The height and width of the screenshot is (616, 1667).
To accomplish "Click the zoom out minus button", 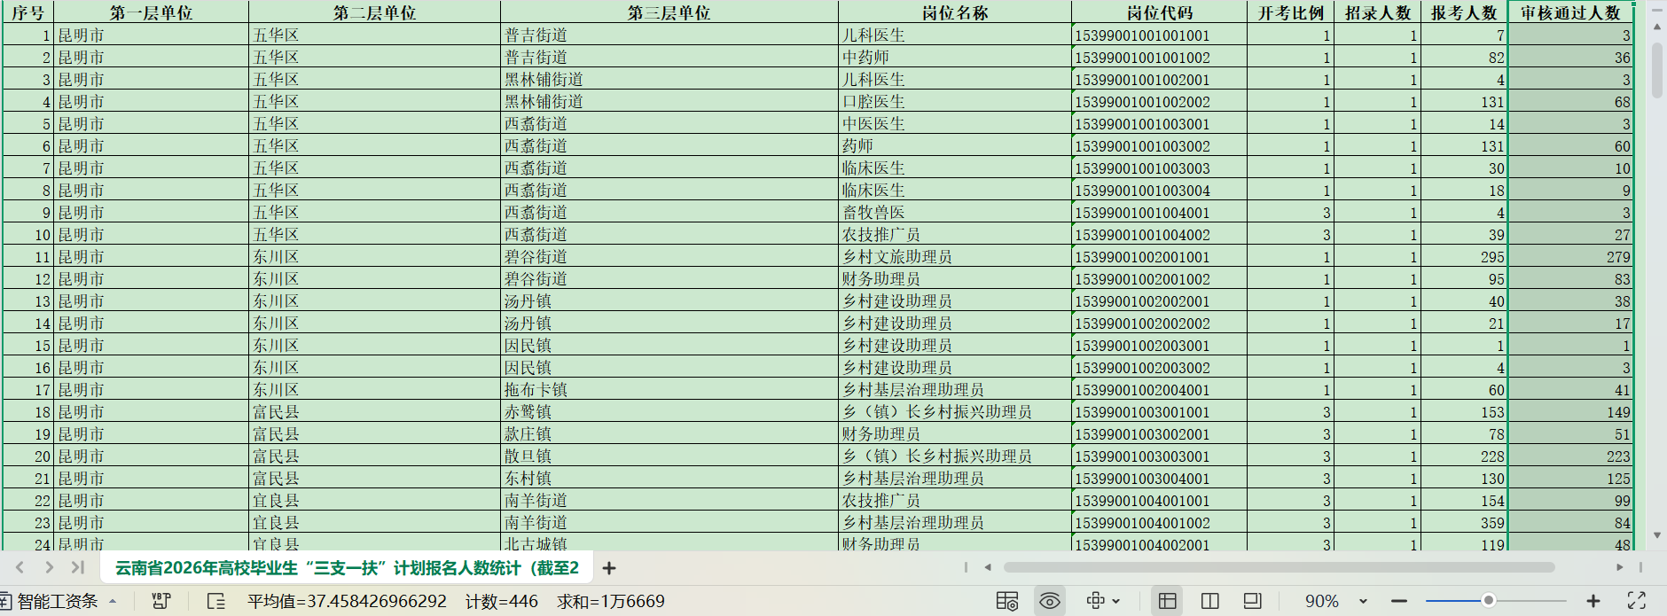I will pos(1399,601).
